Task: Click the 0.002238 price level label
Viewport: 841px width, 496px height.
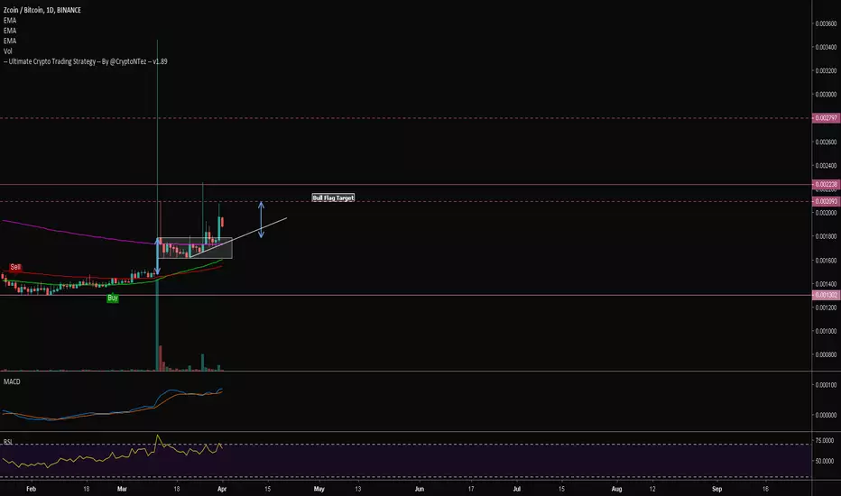Action: tap(826, 185)
